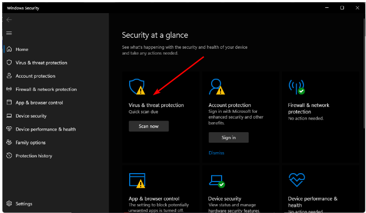Click the App & browser window icon in sidebar
The image size is (366, 213).
coord(9,102)
